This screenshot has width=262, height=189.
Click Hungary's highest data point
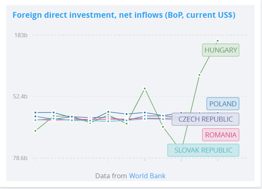click(x=218, y=41)
